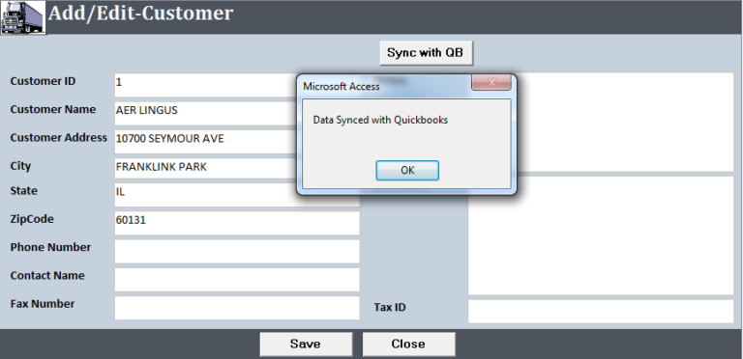Focus the empty Phone Number field

tap(237, 251)
